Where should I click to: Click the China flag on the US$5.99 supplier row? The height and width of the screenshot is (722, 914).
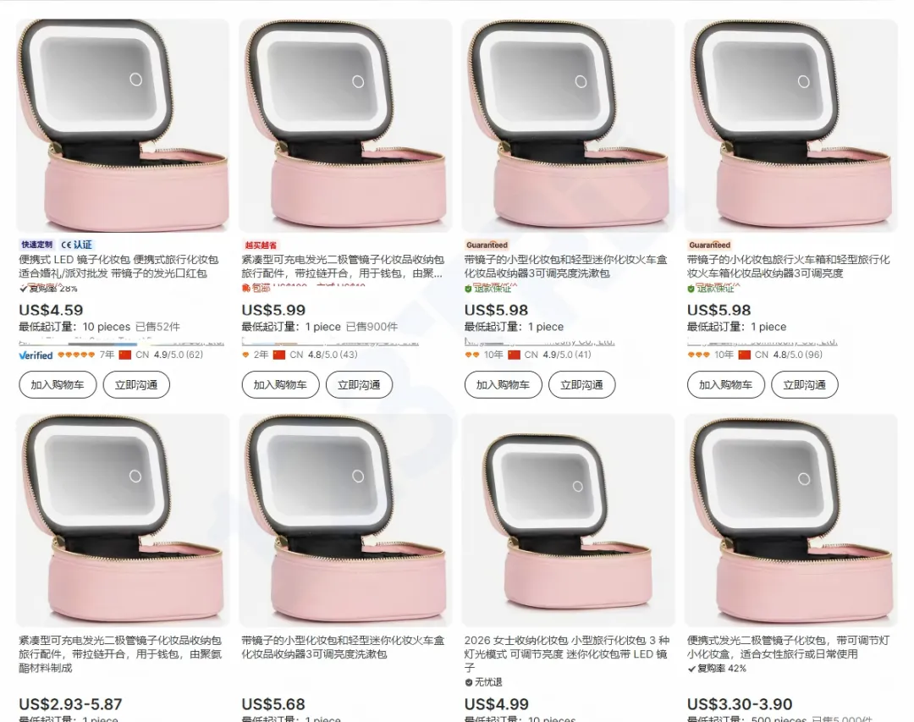coord(279,355)
